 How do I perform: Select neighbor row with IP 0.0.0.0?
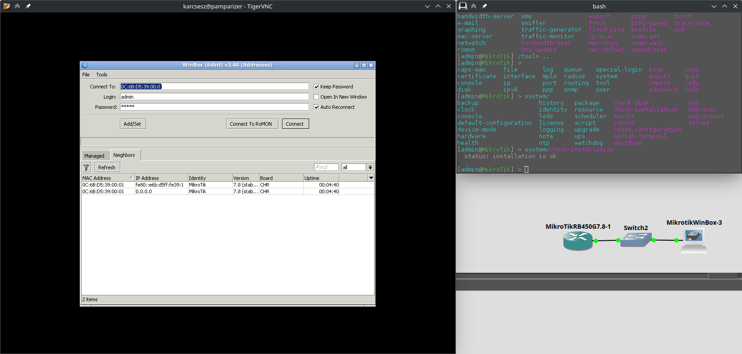(x=227, y=191)
